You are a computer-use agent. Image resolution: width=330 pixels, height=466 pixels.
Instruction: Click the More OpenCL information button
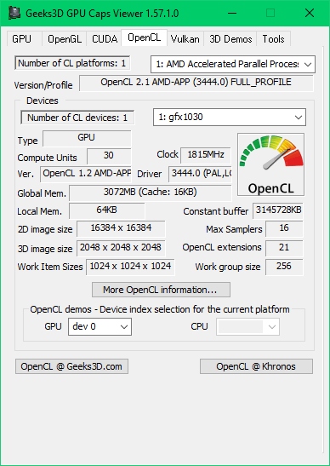coord(161,290)
